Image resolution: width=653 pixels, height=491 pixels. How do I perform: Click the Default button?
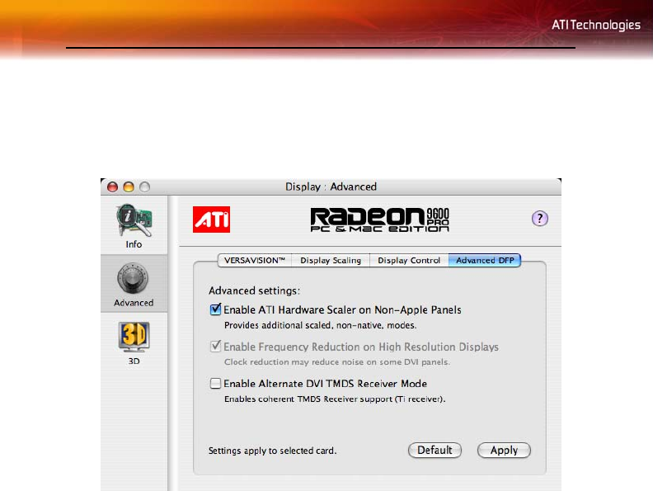pos(435,451)
